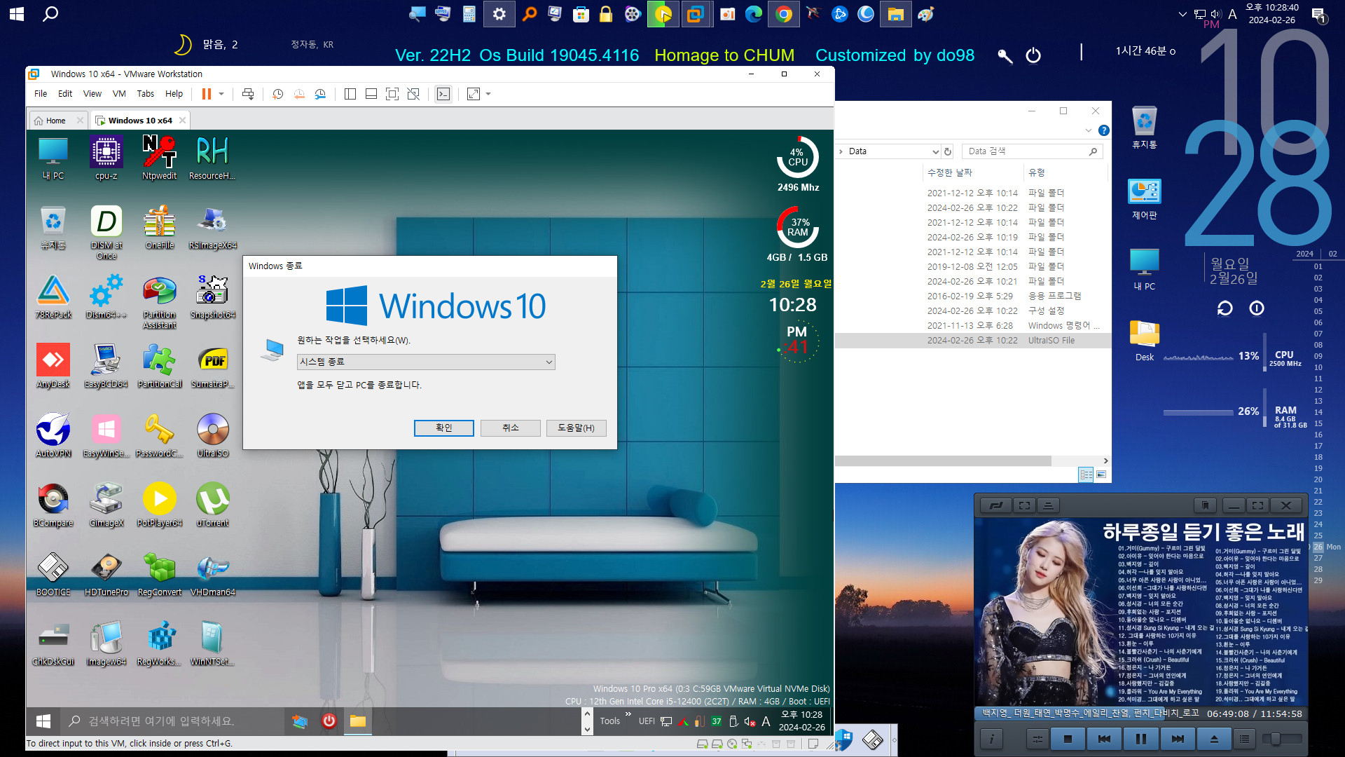Expand VMware power options dropdown arrow

(x=221, y=94)
